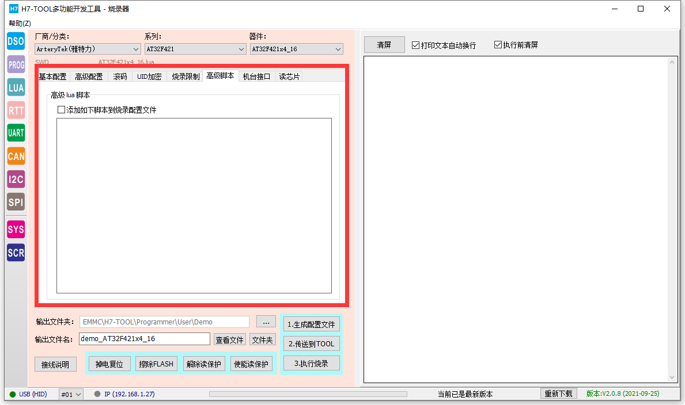Click the H7 application logo icon
Screen dimensions: 685x405
coord(14,9)
